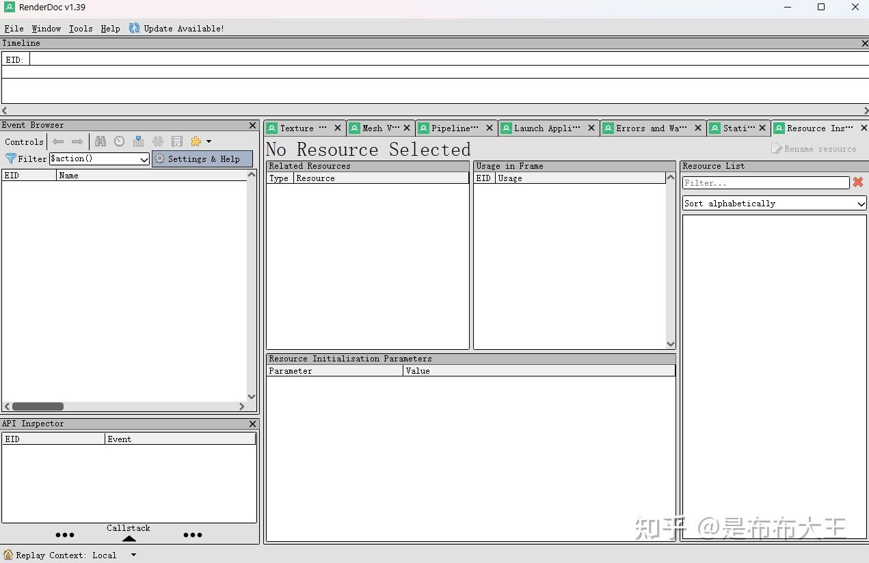Screen dimensions: 869x563
Task: Click the Type column header in Related Resources
Action: [280, 178]
